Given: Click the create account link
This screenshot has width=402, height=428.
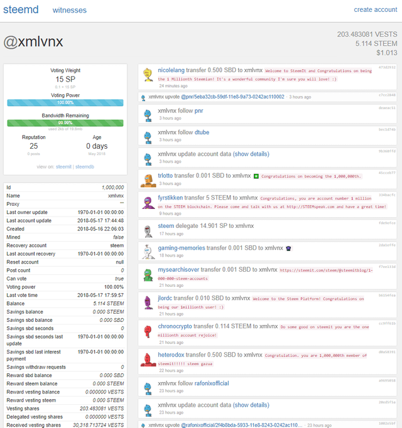Looking at the screenshot, I should coord(376,9).
